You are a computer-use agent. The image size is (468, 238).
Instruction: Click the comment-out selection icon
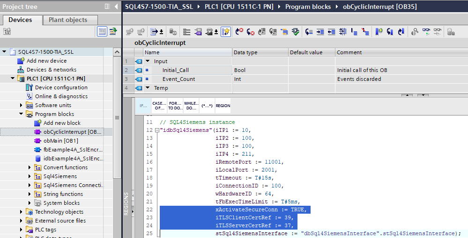point(354,31)
